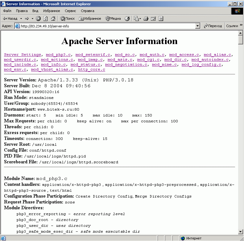Open the Сервис menu
Screen dimensions: 244x241
[70, 11]
